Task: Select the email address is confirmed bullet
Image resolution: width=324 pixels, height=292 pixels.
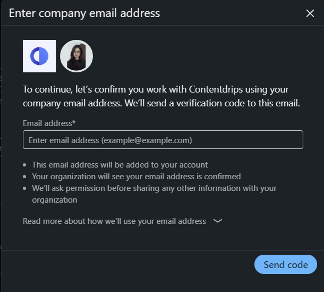Action: pyautogui.click(x=137, y=177)
